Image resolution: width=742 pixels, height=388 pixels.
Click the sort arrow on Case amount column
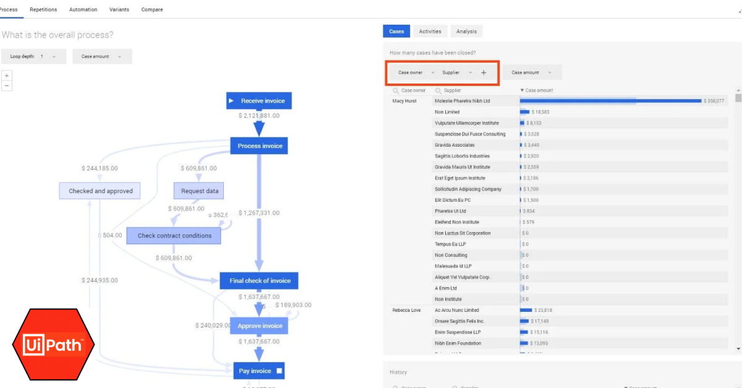522,90
